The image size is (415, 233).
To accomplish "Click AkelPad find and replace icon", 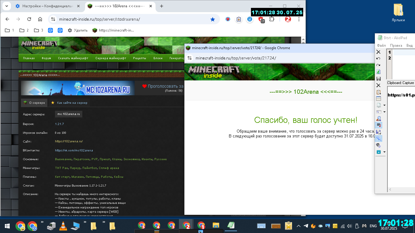I will pos(379,118).
